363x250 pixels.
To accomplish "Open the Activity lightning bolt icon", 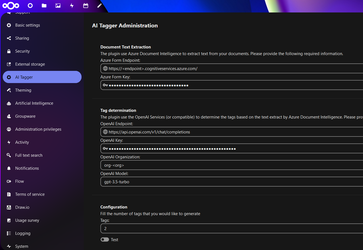I will pos(72,6).
